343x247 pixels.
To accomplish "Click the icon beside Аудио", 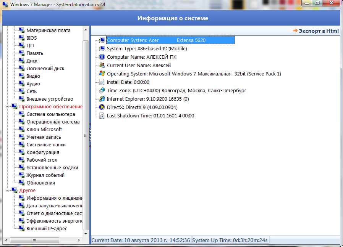I will coord(21,83).
